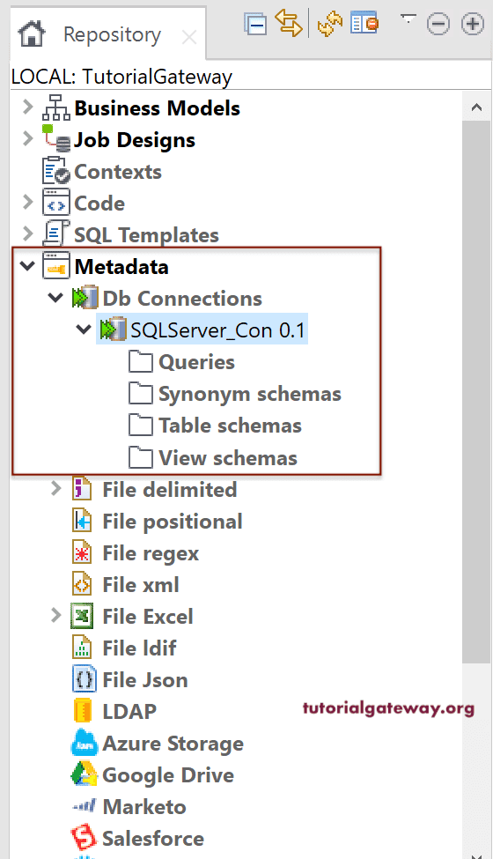The height and width of the screenshot is (859, 493).
Task: Collapse the SQLServer_Con 0.1 node
Action: point(84,330)
